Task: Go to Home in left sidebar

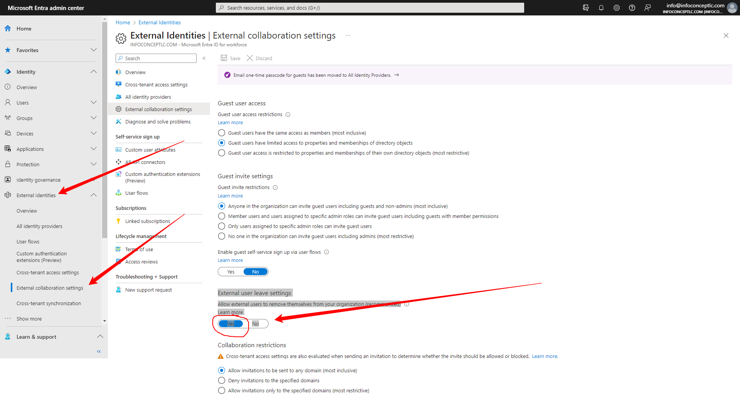Action: pos(24,29)
